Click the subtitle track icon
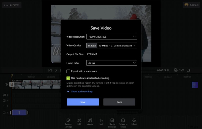 [x=4, y=113]
